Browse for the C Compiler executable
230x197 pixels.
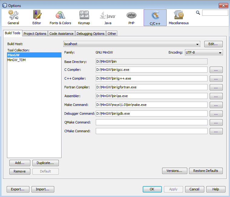tap(216, 70)
